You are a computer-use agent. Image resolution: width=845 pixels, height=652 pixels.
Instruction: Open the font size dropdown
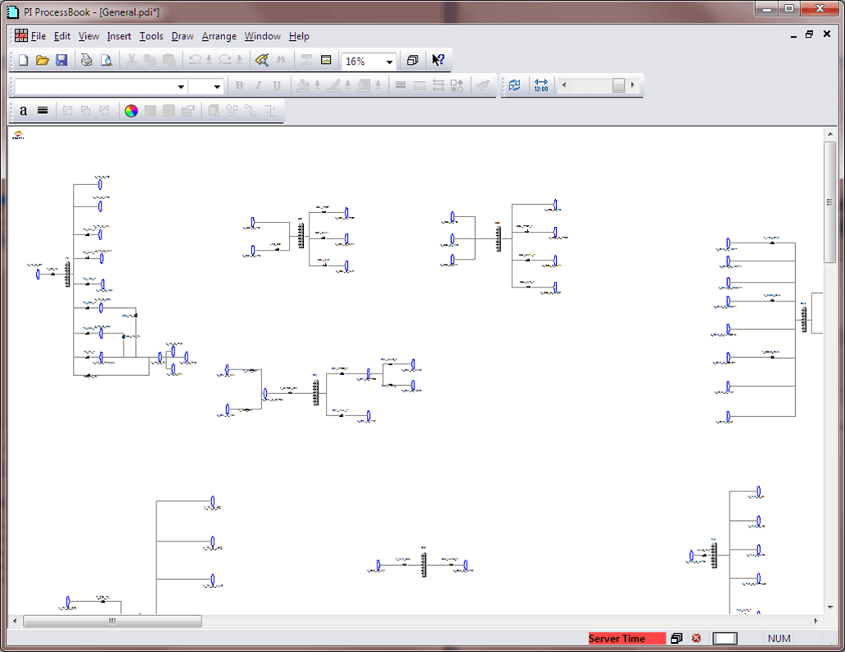[x=218, y=85]
